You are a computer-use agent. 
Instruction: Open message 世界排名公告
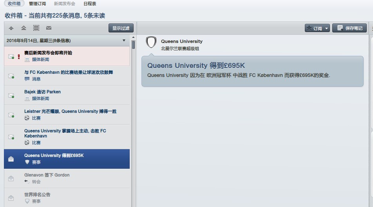(67, 198)
